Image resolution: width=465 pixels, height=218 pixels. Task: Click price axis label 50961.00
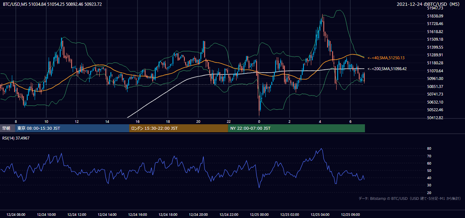pos(435,78)
